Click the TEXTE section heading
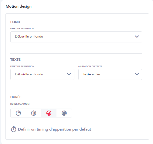The width and height of the screenshot is (153, 144). (x=15, y=59)
